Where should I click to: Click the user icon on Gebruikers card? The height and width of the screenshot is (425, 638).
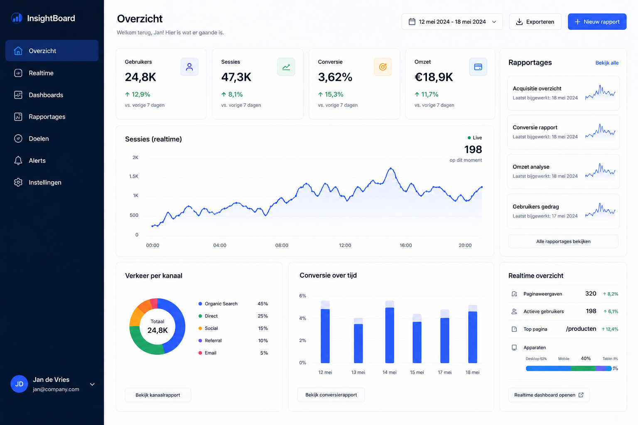189,67
